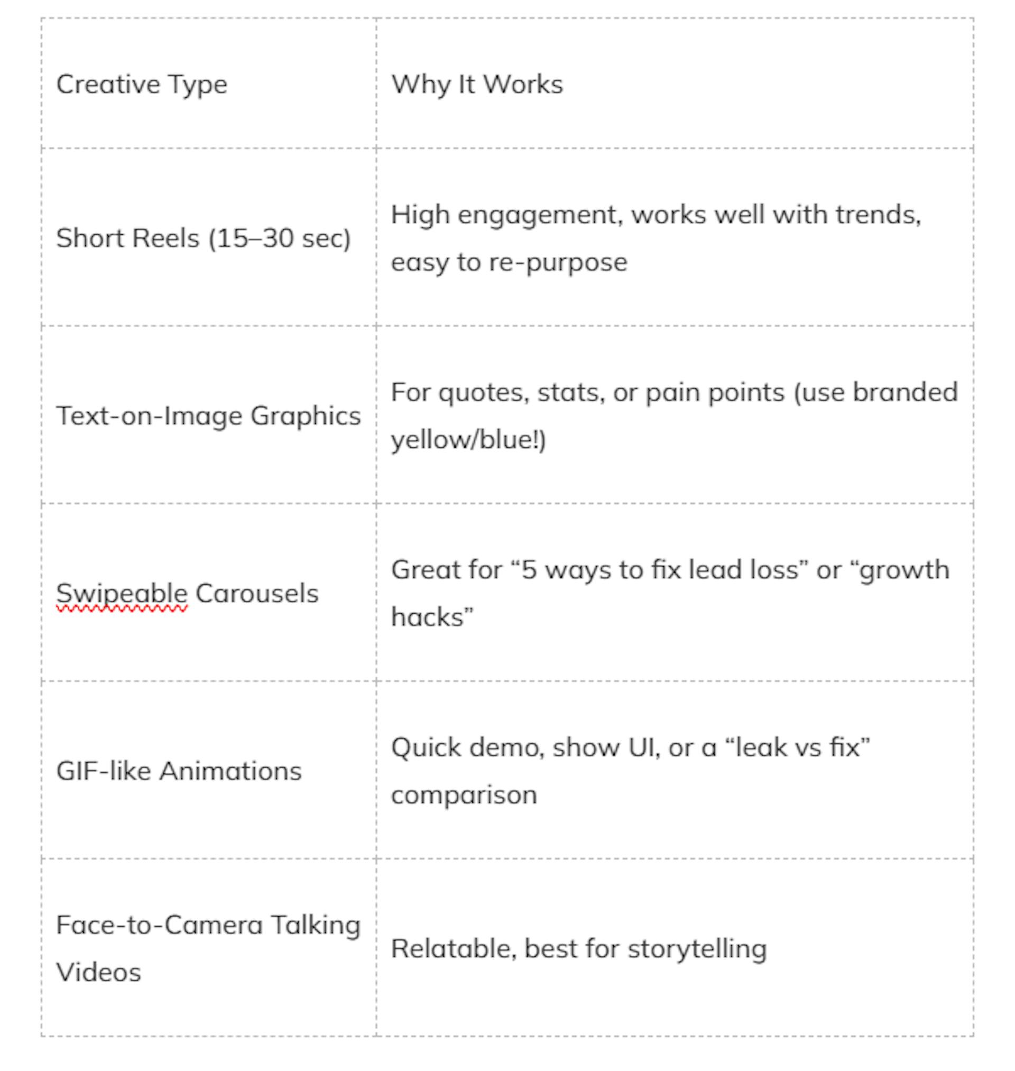
Task: Click the word 'branded' in Graphics row
Action: pyautogui.click(x=905, y=392)
